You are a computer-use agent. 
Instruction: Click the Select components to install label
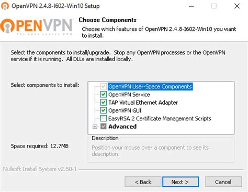coord(45,85)
